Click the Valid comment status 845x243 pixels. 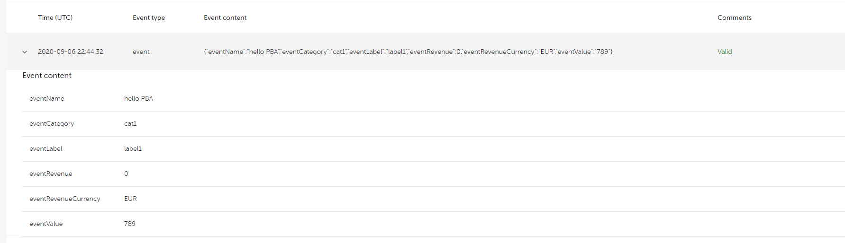[x=724, y=52]
